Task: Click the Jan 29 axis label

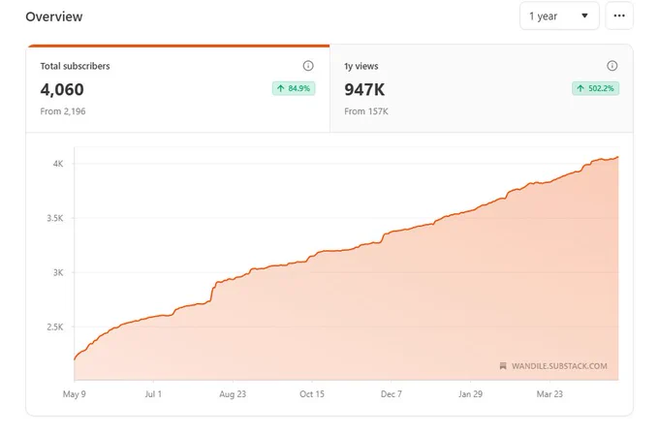Action: 470,394
